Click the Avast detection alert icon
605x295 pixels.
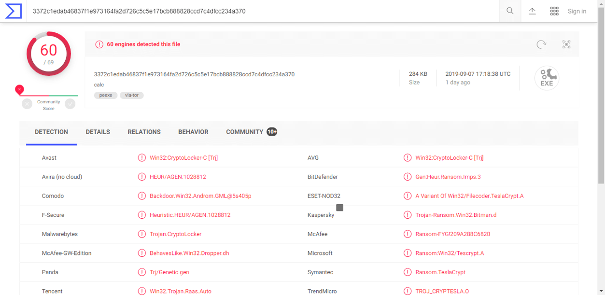coord(142,158)
